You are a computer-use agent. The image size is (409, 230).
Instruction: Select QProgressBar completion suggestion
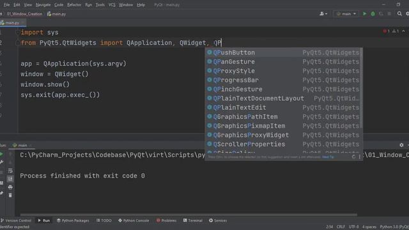tap(283, 80)
